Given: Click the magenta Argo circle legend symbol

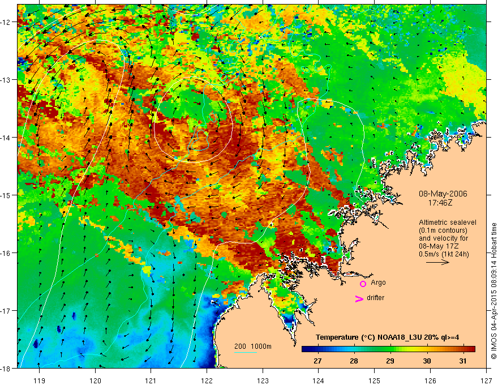Looking at the screenshot, I should (x=363, y=284).
